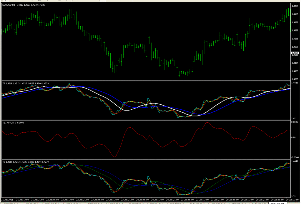Click the 24 Jun 21:00 time label
The image size is (301, 204).
click(172, 200)
